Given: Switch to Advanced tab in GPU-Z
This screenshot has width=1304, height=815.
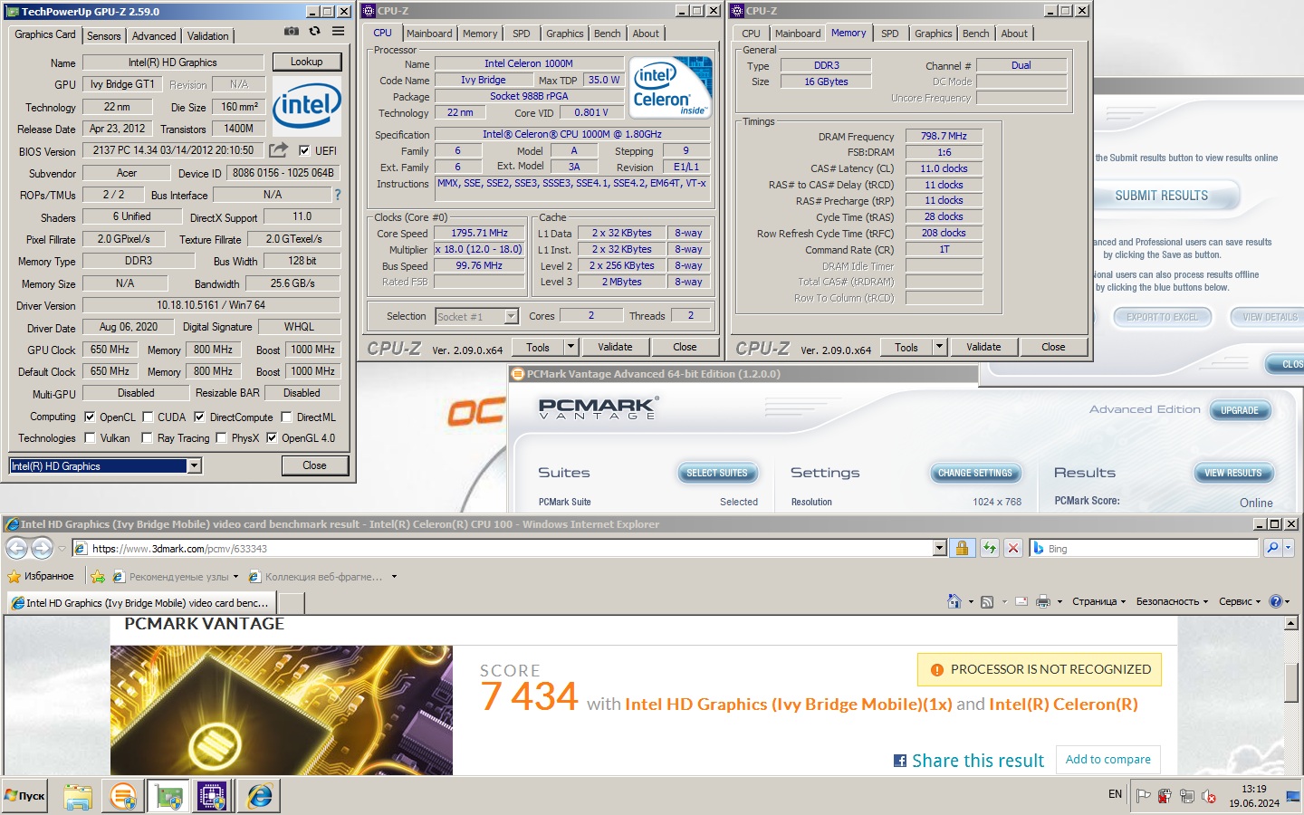Looking at the screenshot, I should pyautogui.click(x=154, y=36).
